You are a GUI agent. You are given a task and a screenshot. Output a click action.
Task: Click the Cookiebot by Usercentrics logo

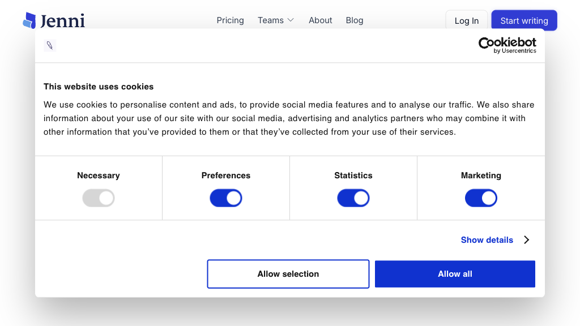507,45
